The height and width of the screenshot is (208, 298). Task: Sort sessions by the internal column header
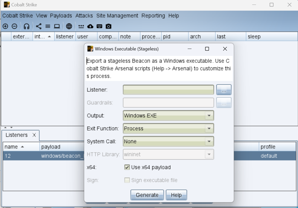(44, 36)
